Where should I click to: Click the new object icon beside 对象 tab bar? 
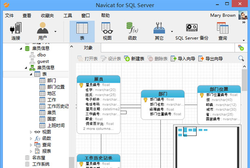(241, 48)
